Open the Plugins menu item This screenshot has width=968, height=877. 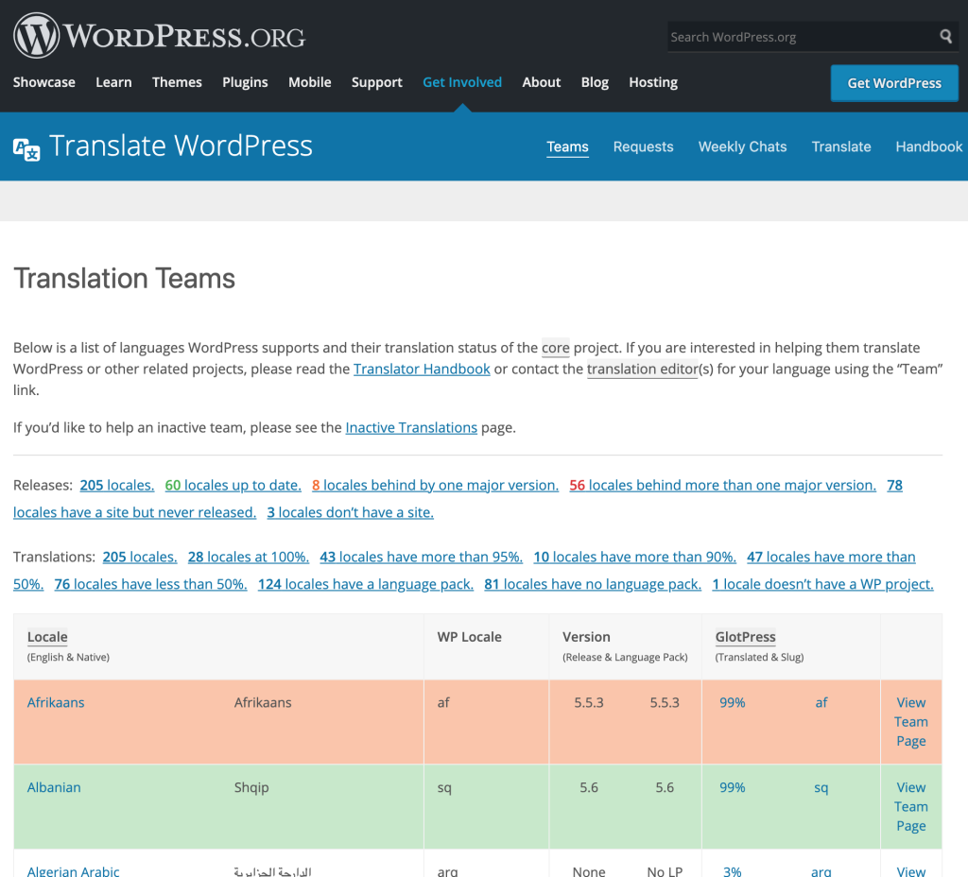(x=245, y=82)
